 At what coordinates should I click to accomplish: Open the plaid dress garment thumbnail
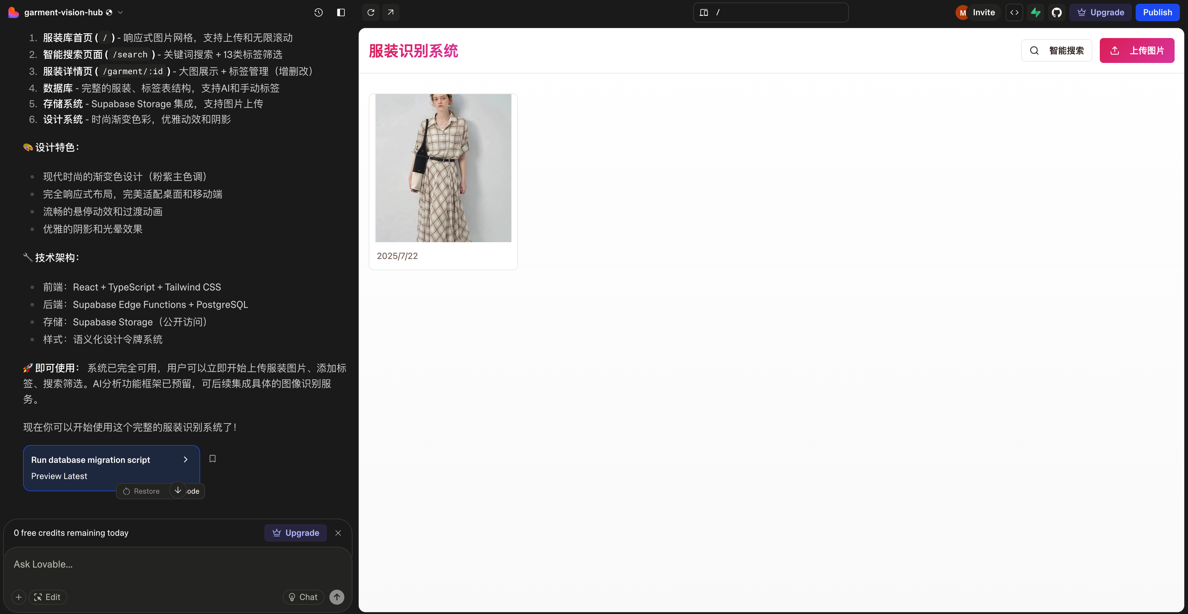pos(443,168)
